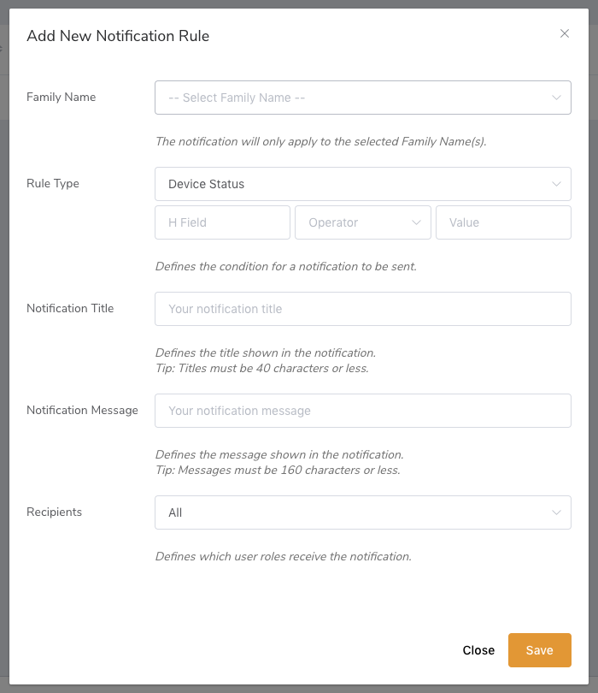Open the Select Family Name dropdown
Screen dimensions: 598x693
363,98
